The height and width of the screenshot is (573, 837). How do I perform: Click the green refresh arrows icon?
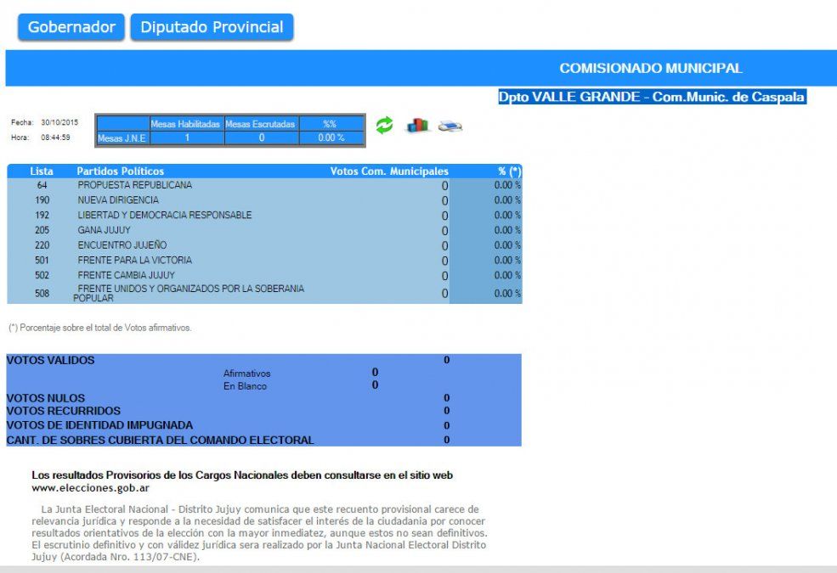385,126
